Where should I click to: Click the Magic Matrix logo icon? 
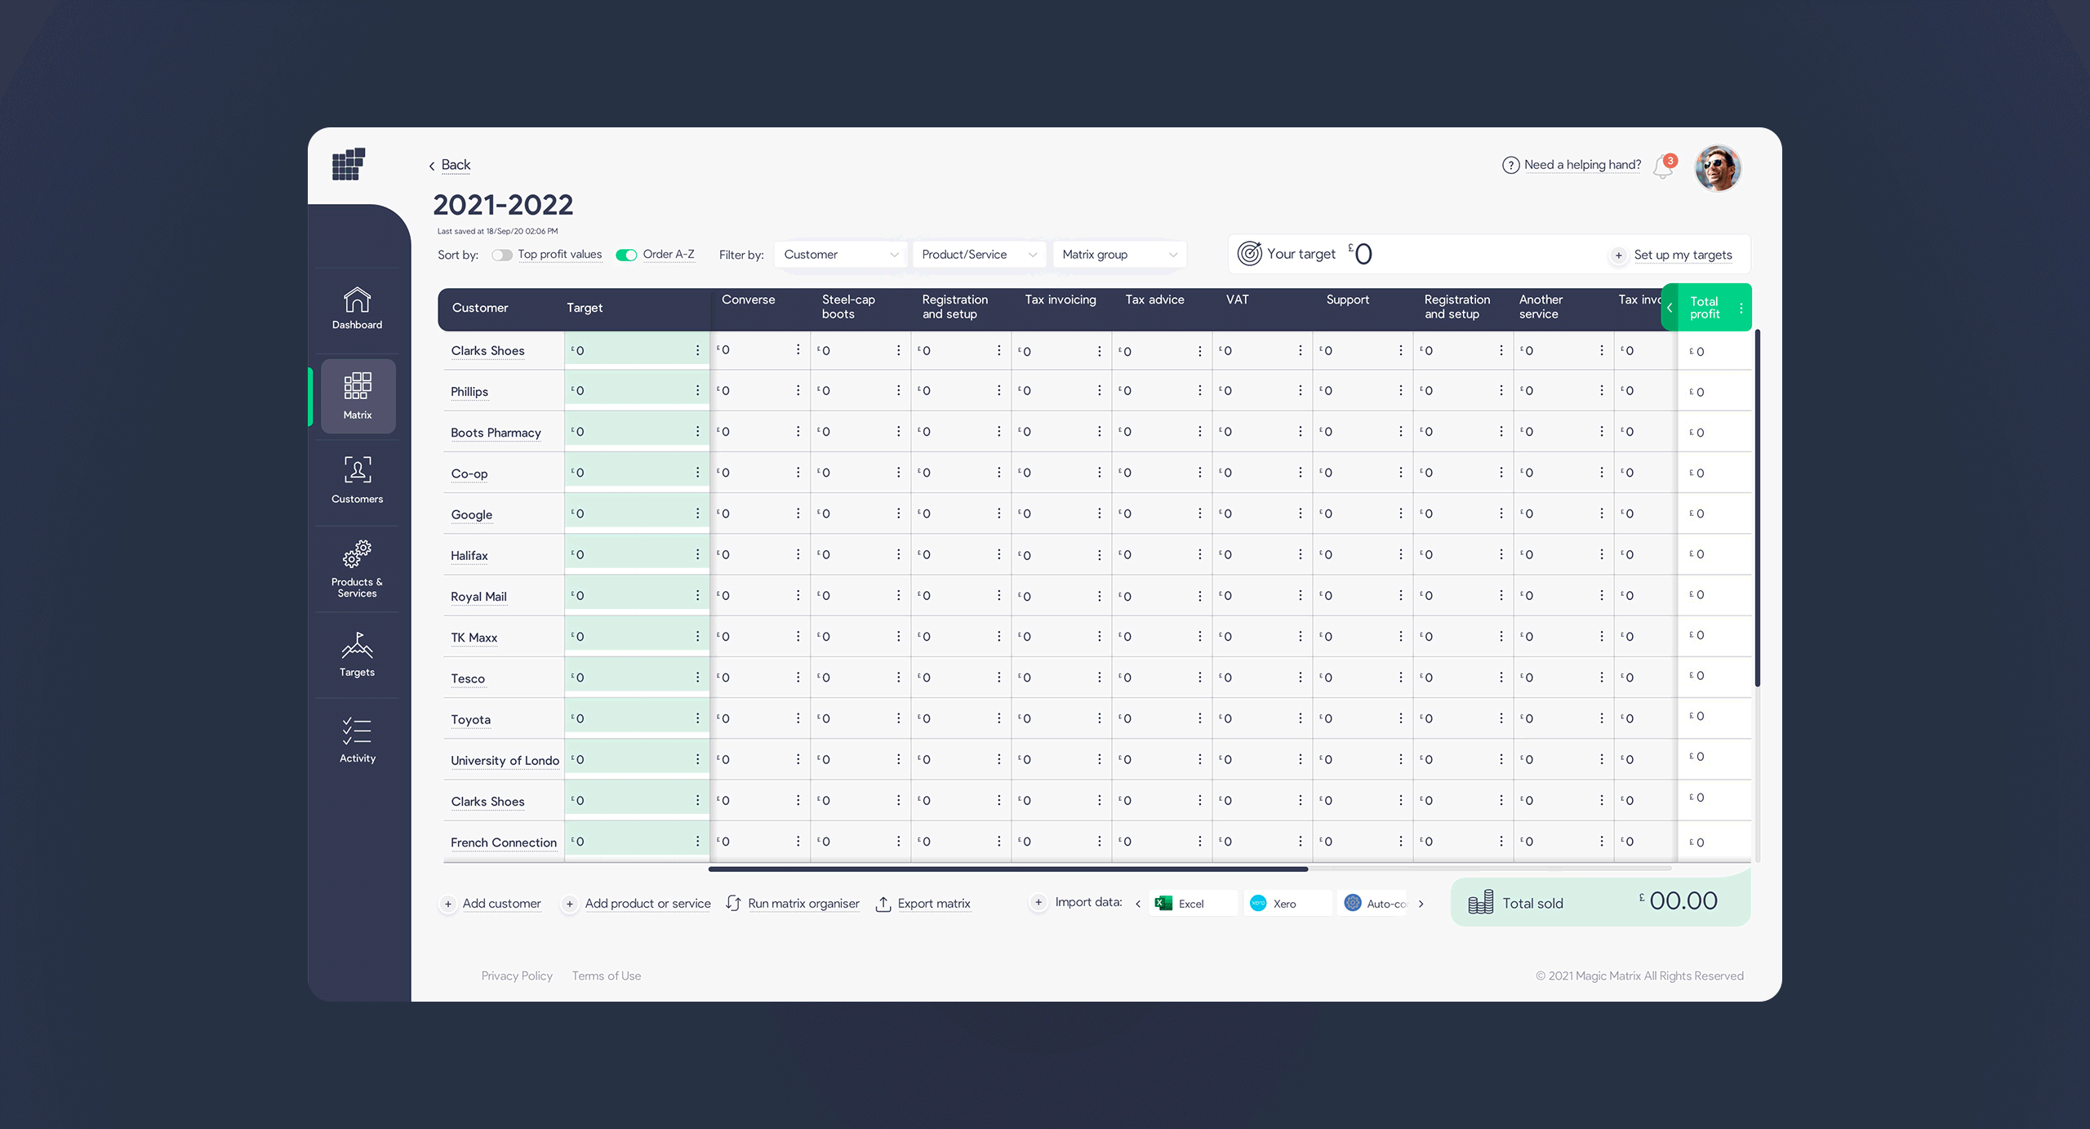click(349, 164)
